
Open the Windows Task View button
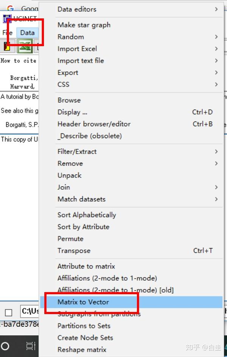pos(31,346)
